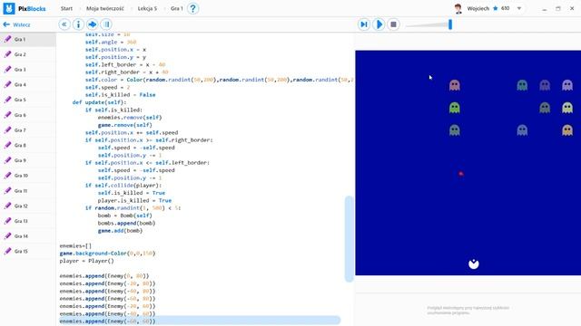Click the code editor vertical scrollbar

(x=349, y=239)
